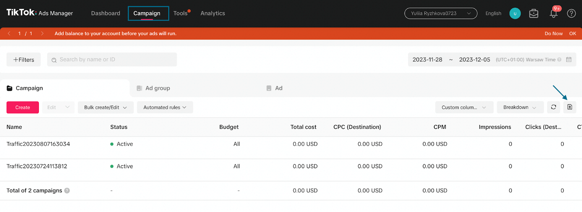Click the export data icon
Image resolution: width=582 pixels, height=212 pixels.
tap(570, 107)
